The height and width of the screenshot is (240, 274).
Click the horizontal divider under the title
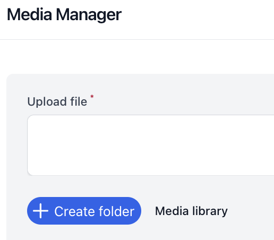137,39
